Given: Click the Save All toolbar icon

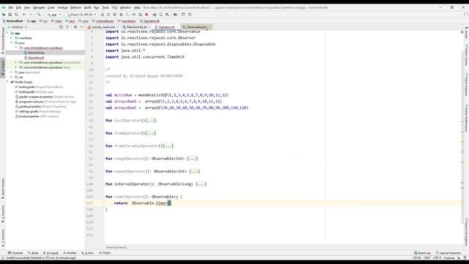Looking at the screenshot, I should 10,15.
